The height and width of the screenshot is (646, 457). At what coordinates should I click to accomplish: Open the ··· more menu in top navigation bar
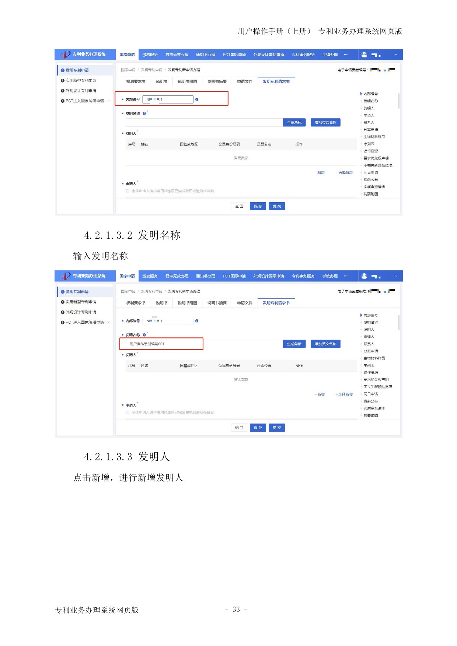pos(346,55)
